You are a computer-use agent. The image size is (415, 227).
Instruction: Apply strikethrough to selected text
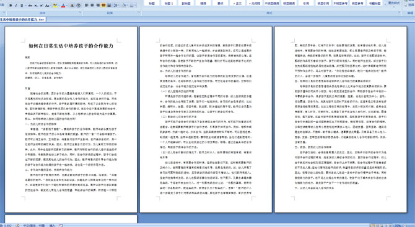[30, 6]
